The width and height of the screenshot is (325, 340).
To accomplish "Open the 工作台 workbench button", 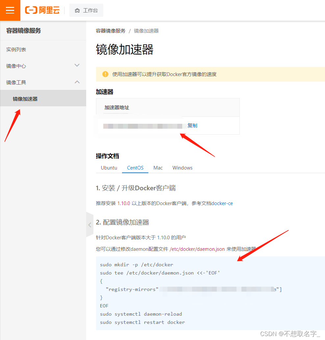I will [86, 10].
